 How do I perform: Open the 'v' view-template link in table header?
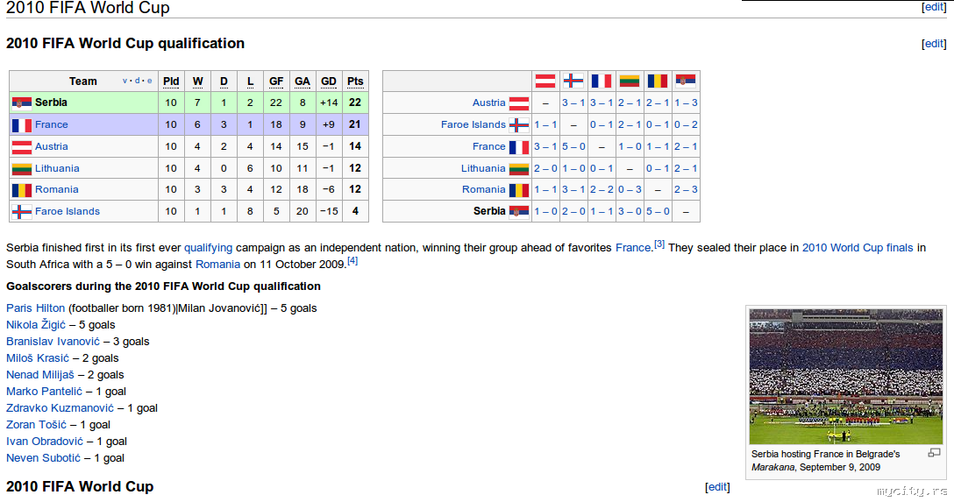click(125, 81)
